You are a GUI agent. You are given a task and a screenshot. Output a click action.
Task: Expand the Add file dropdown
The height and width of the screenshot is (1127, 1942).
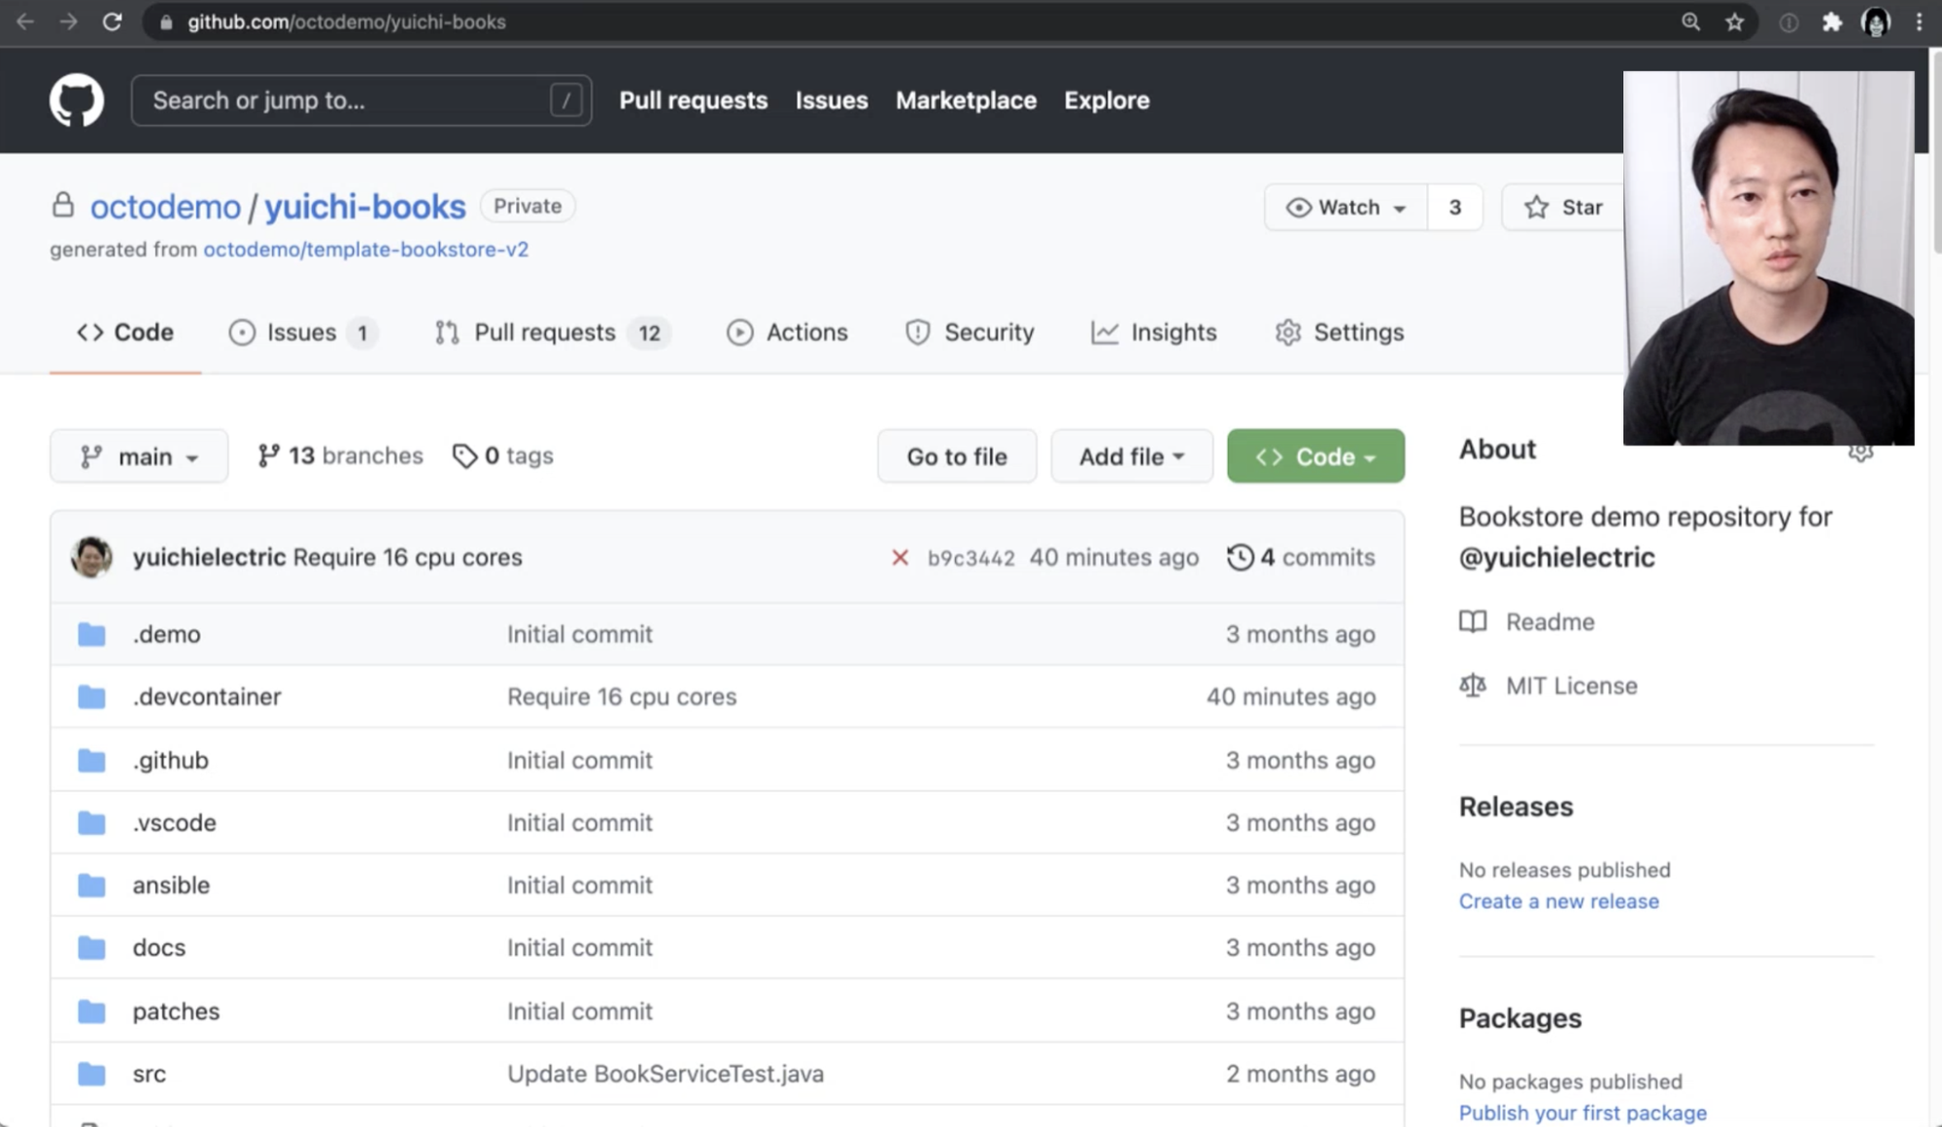click(x=1131, y=456)
